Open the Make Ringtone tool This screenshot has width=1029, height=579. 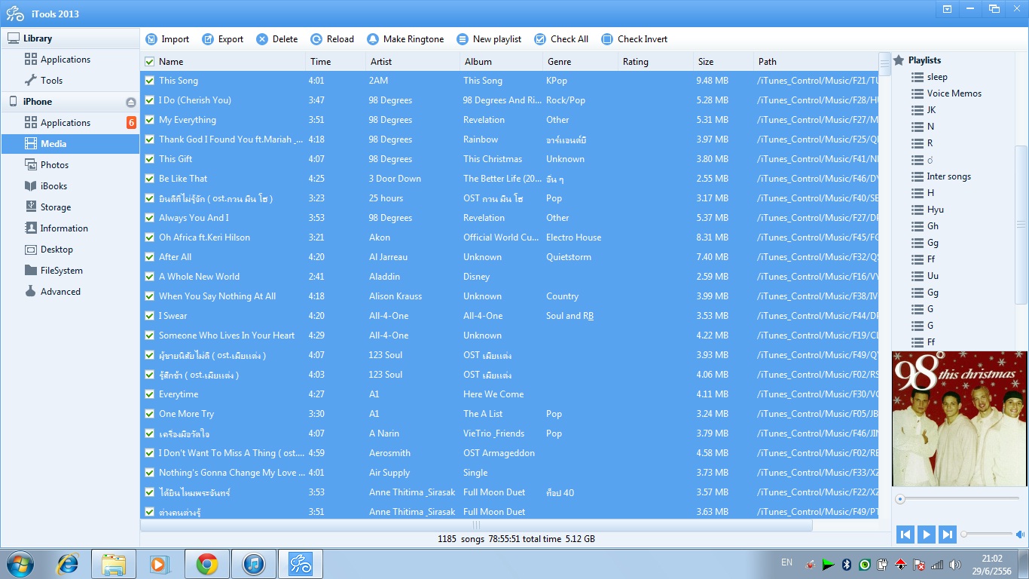tap(405, 39)
